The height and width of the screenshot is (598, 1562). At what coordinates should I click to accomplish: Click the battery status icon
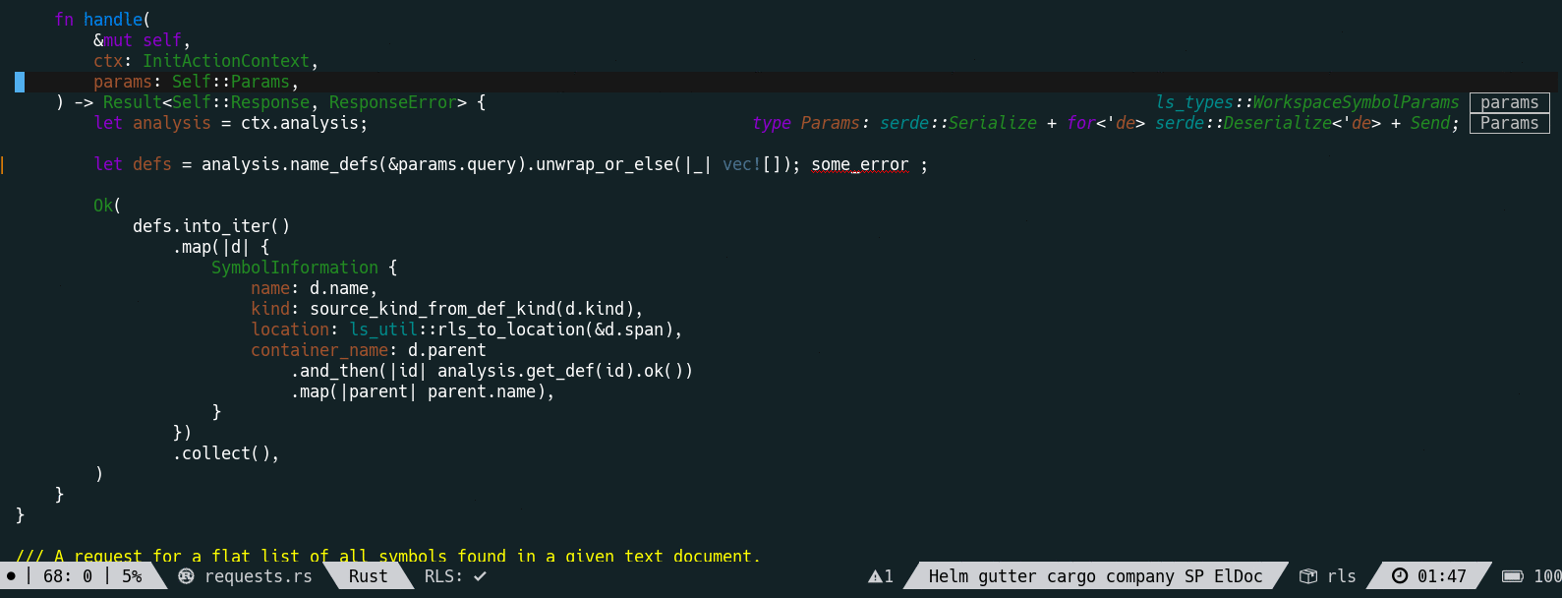1513,576
